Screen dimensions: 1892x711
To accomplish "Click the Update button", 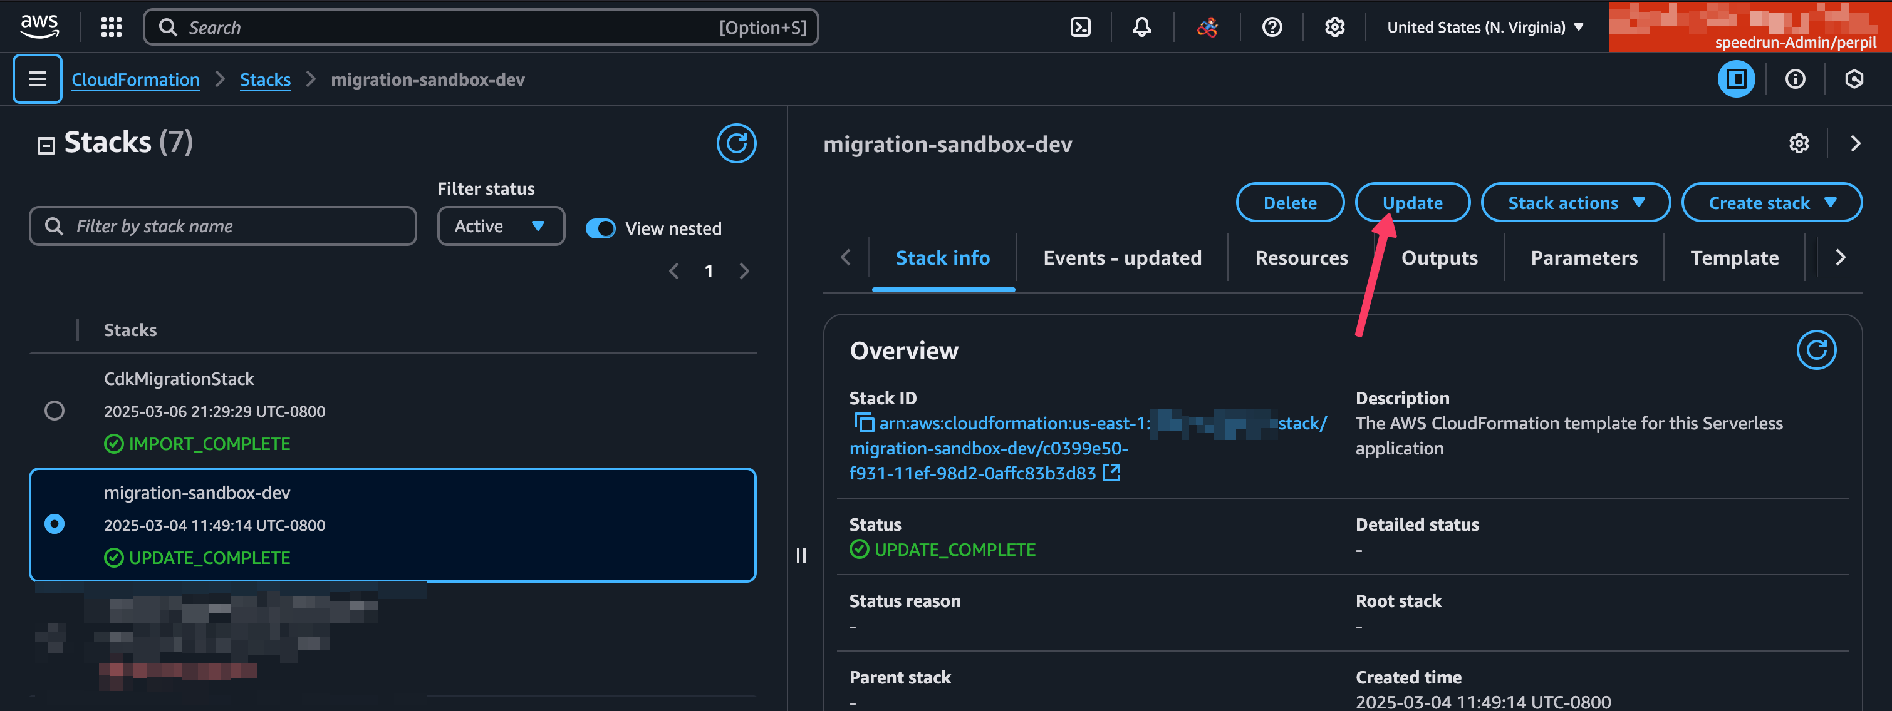I will [1411, 202].
